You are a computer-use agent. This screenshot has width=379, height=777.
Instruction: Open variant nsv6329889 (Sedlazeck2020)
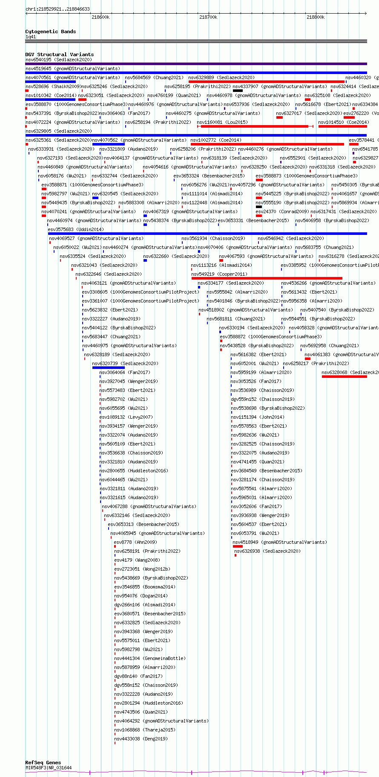coord(221,77)
